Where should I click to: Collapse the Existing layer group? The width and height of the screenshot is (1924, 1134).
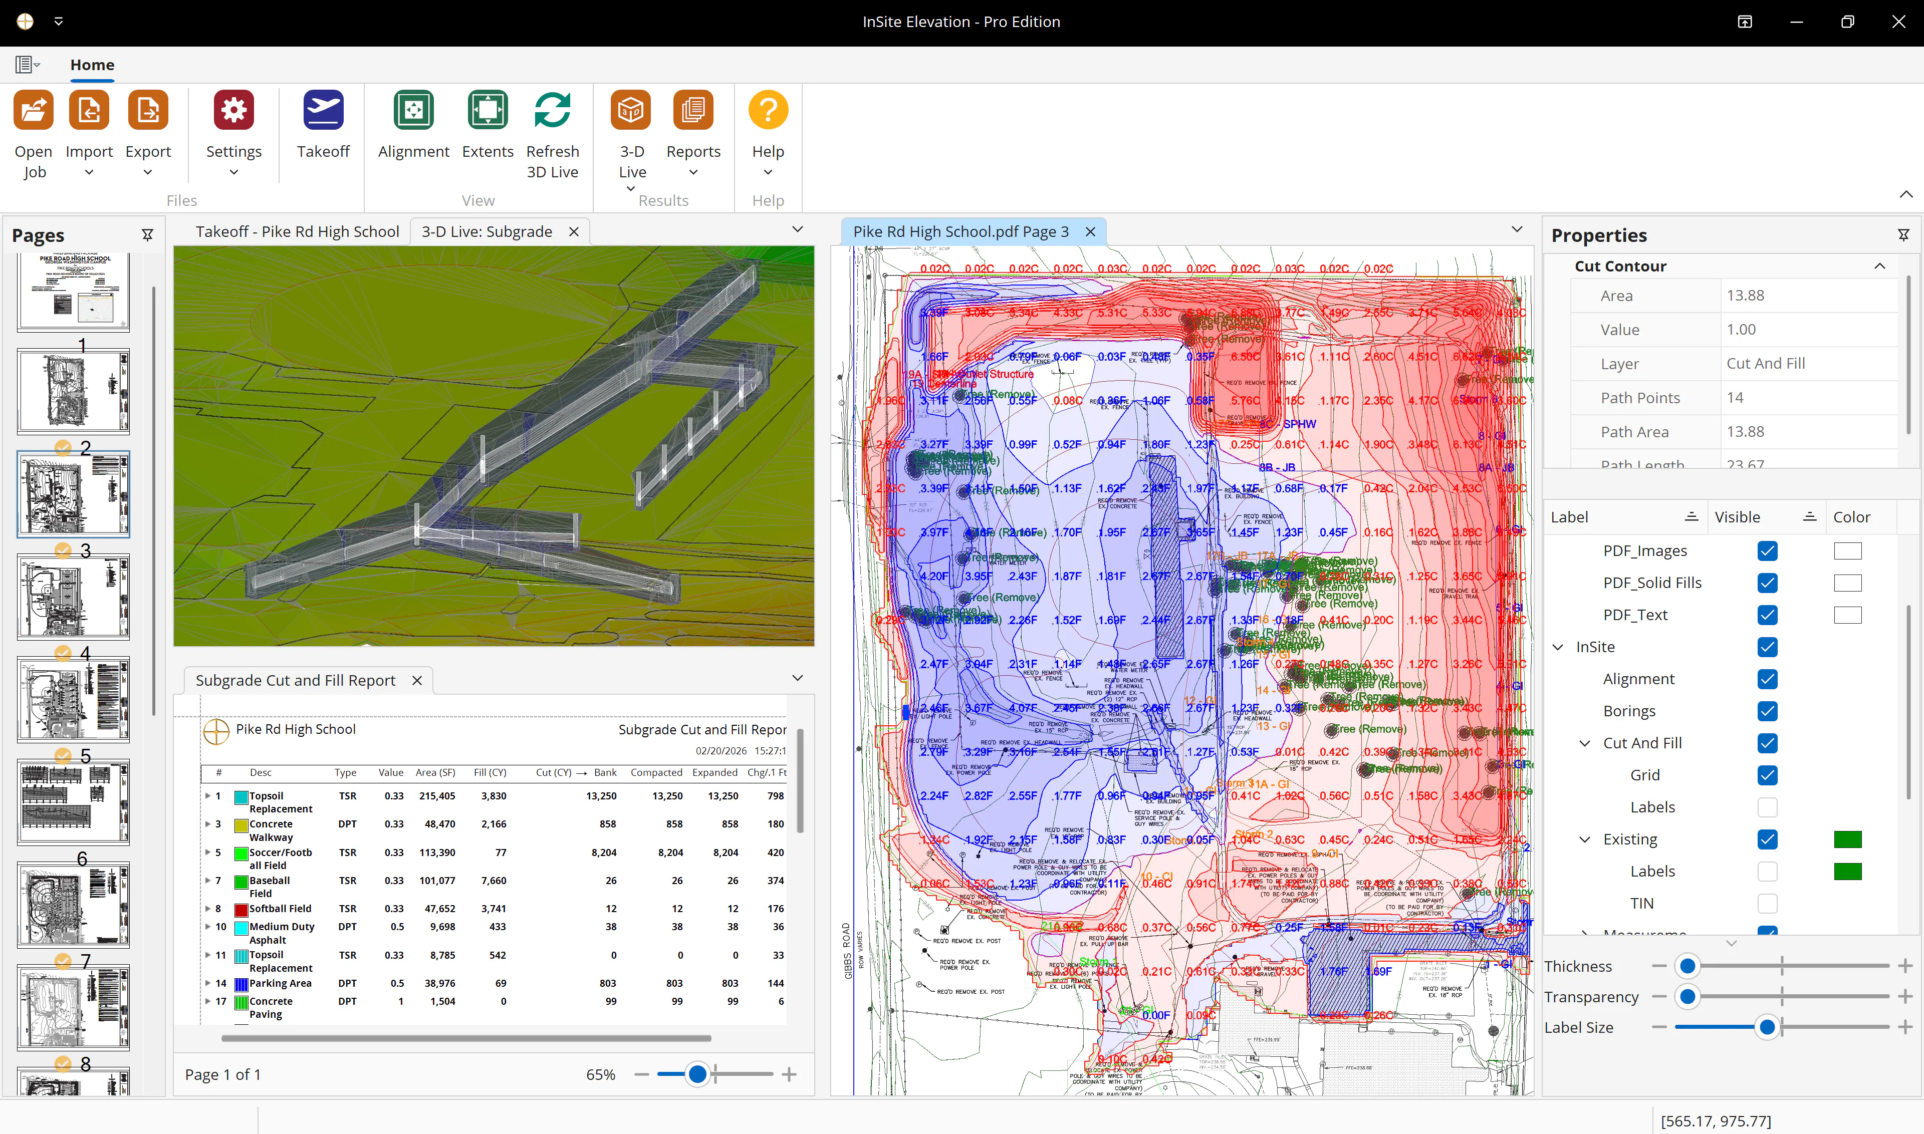click(1585, 840)
